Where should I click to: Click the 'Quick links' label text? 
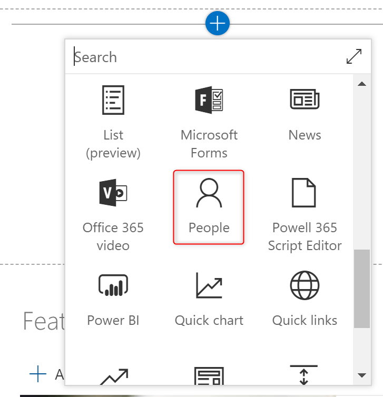(x=305, y=320)
